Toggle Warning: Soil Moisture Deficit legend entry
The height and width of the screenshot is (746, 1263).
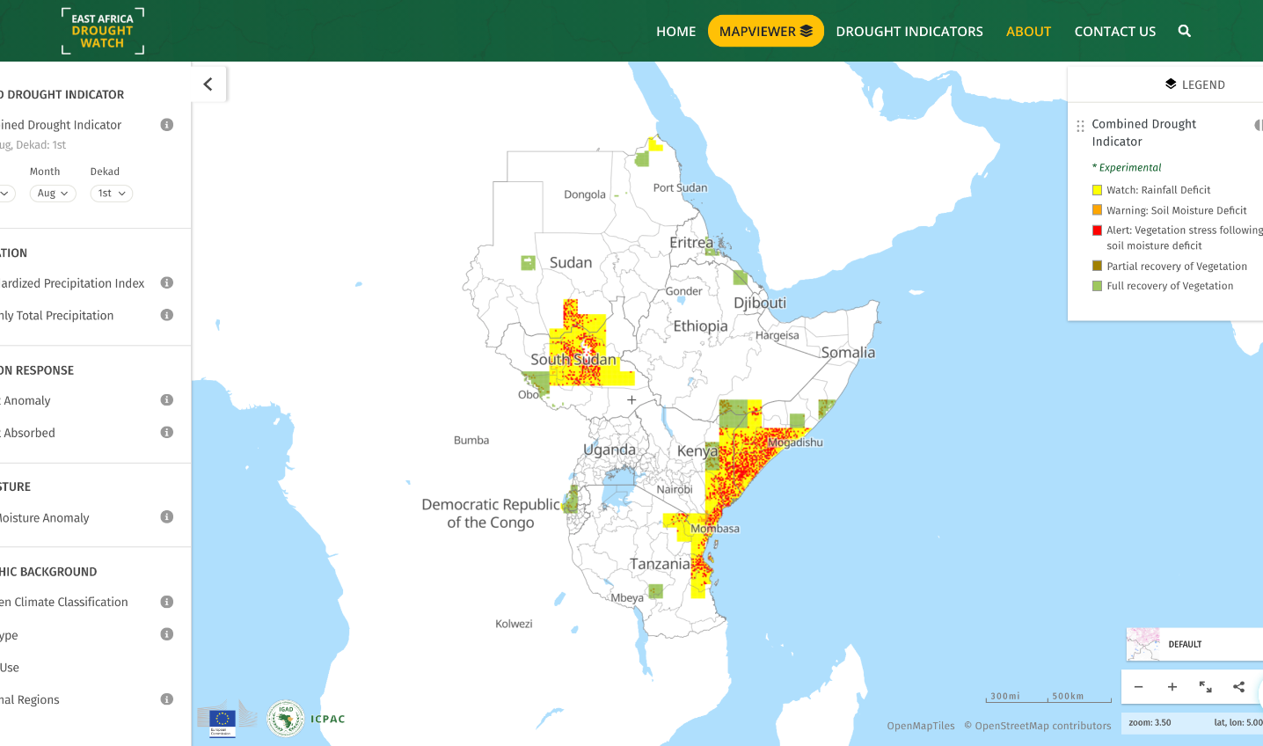click(1096, 210)
